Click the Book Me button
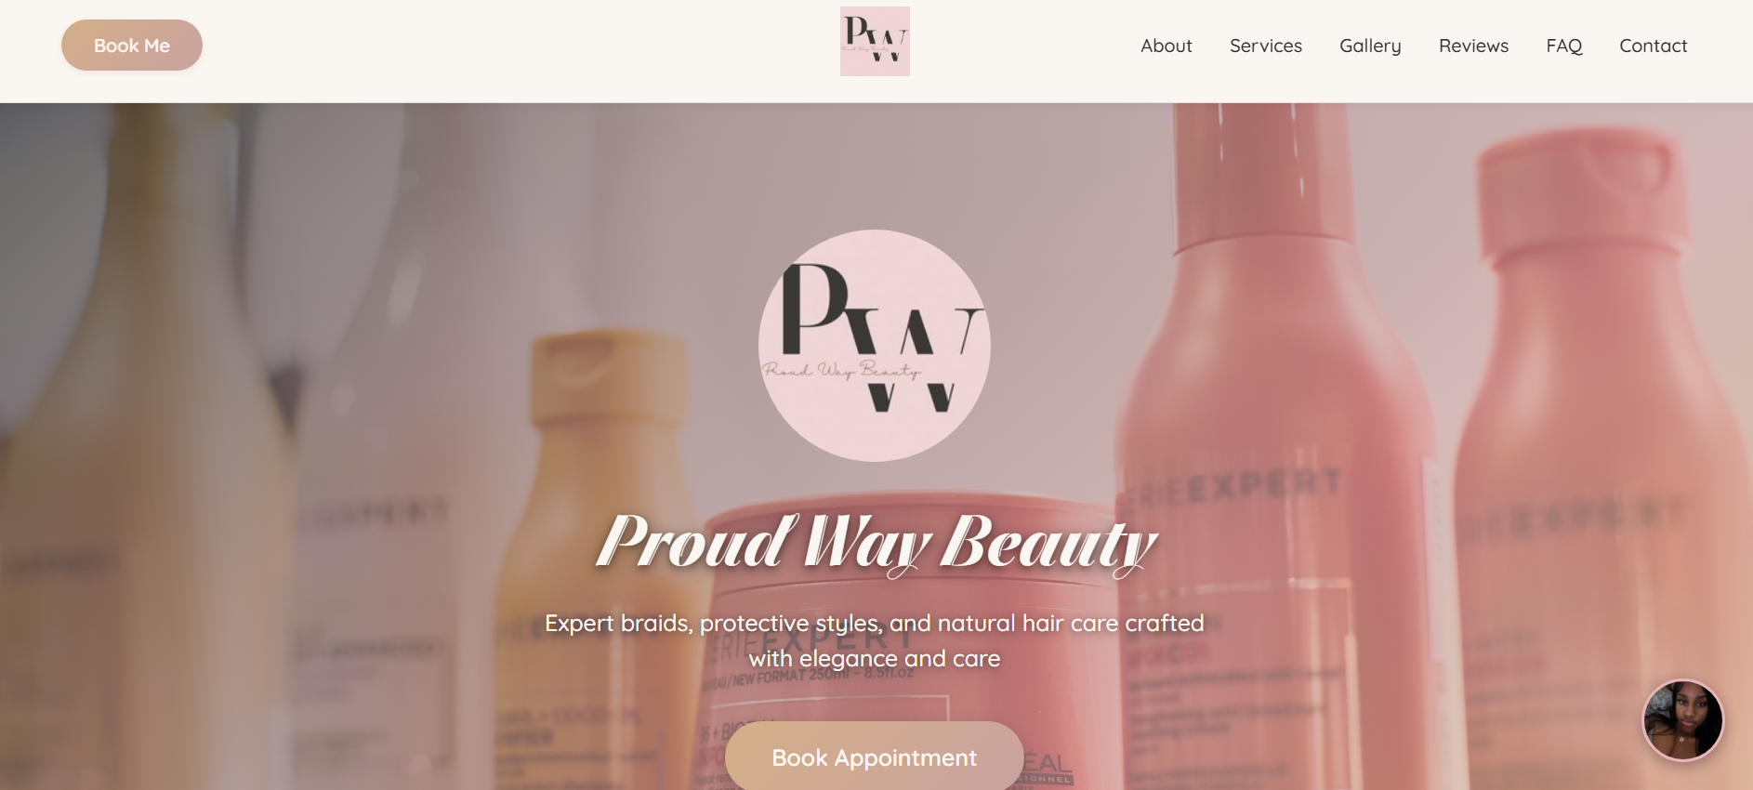The width and height of the screenshot is (1753, 790). click(132, 46)
